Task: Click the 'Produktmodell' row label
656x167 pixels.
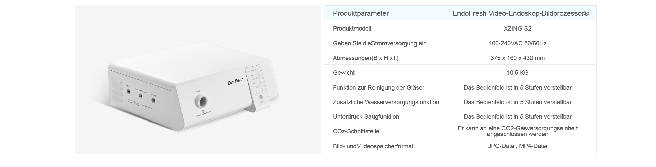Action: [x=352, y=29]
